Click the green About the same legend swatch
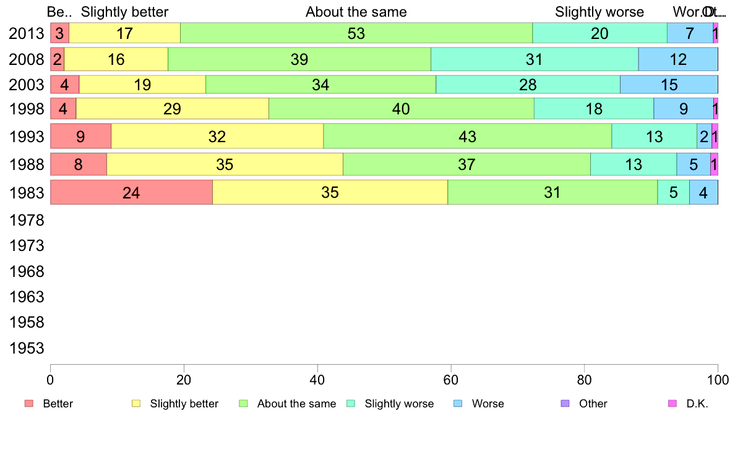This screenshot has height=455, width=735. [243, 404]
